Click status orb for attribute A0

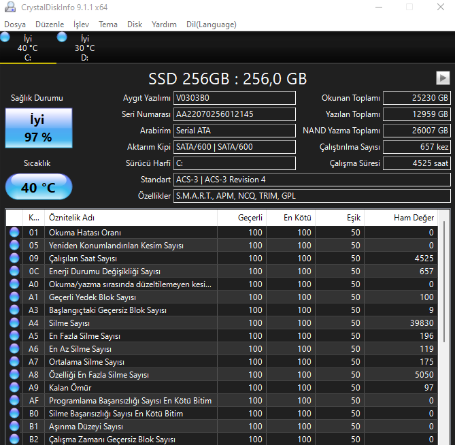[x=14, y=284]
